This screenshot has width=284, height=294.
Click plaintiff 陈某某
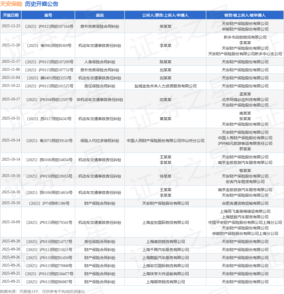point(165,62)
